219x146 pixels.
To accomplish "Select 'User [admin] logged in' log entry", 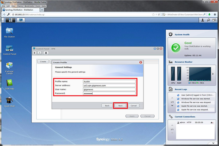I will pos(195,95).
